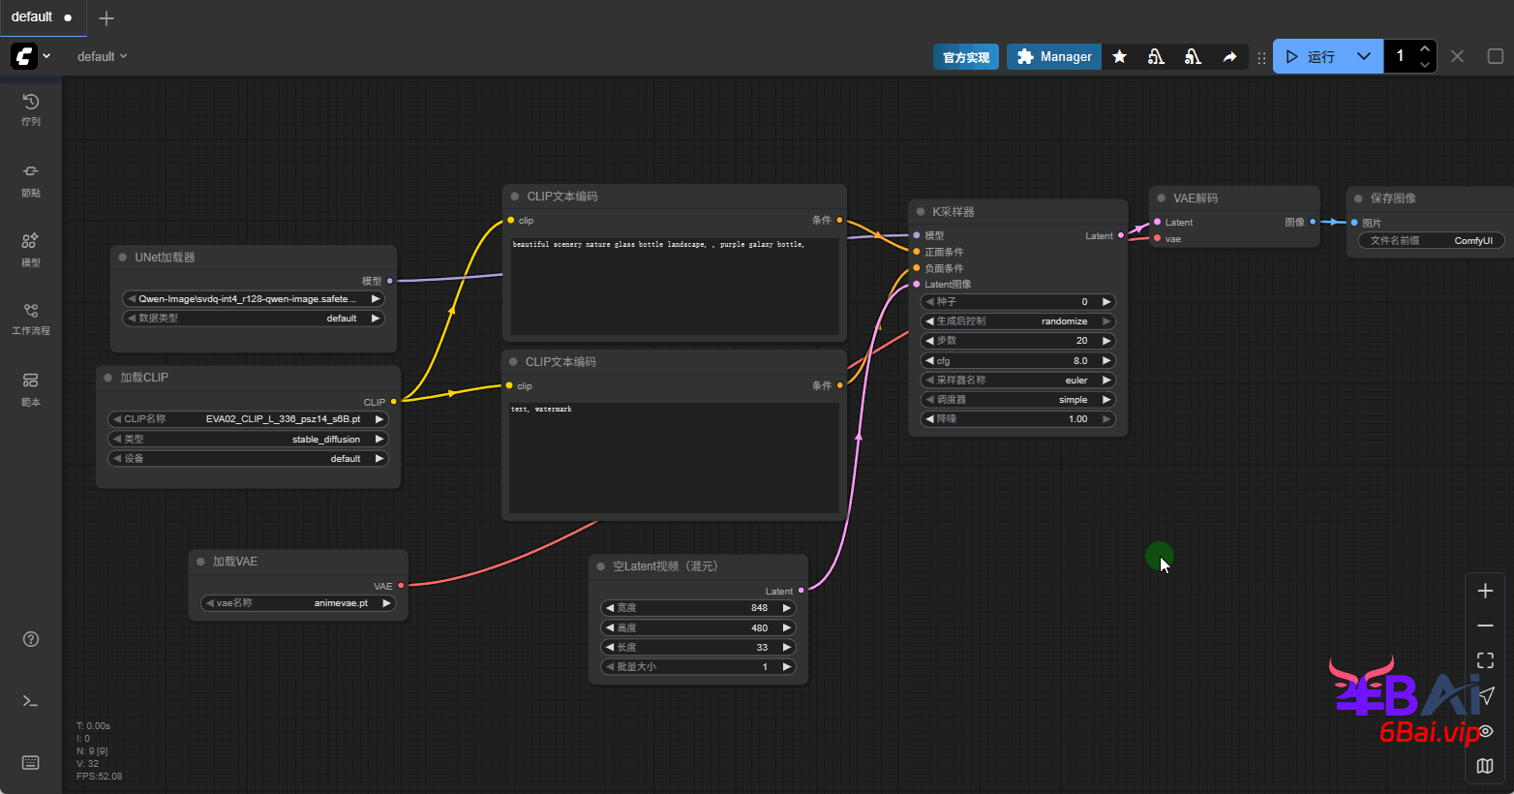Click the help question mark icon

31,639
